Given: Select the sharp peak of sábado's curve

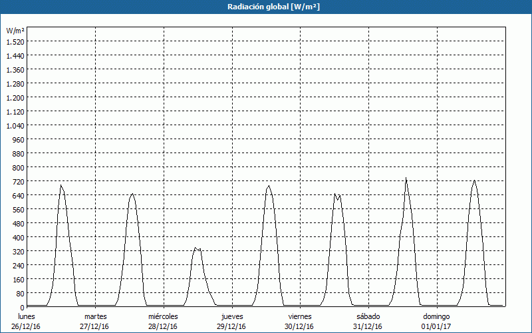Looking at the screenshot, I should click(x=406, y=178).
